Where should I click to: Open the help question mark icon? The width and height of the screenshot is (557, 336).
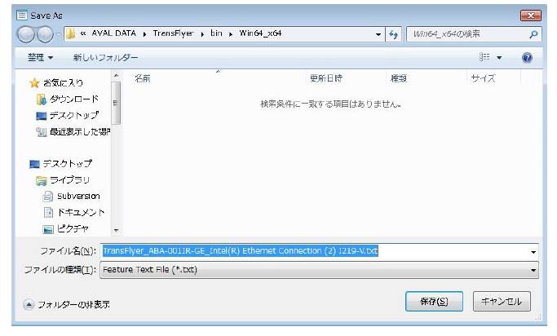click(x=527, y=58)
